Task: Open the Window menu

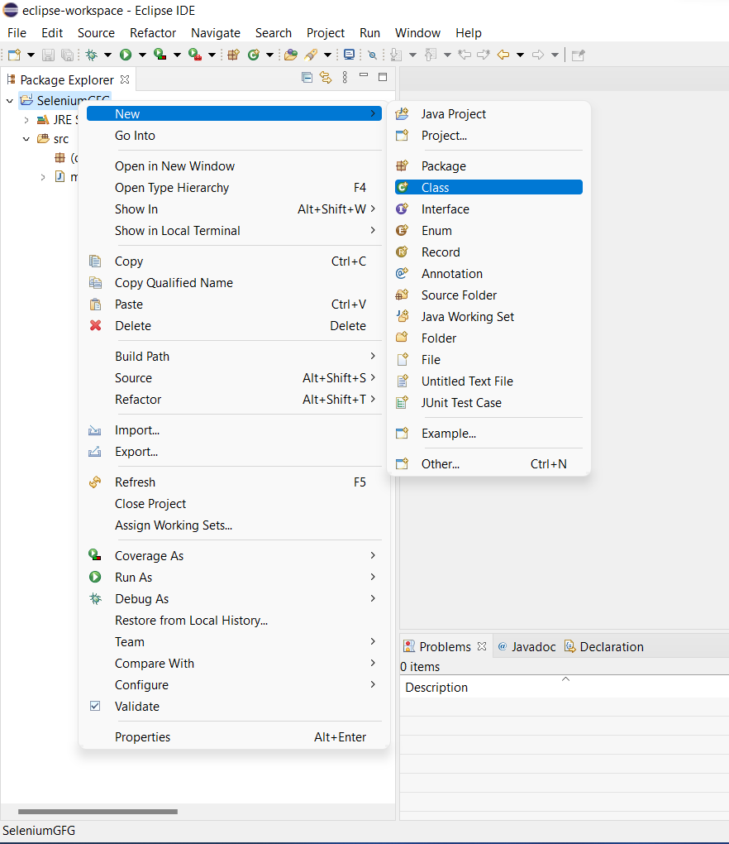Action: pyautogui.click(x=417, y=33)
